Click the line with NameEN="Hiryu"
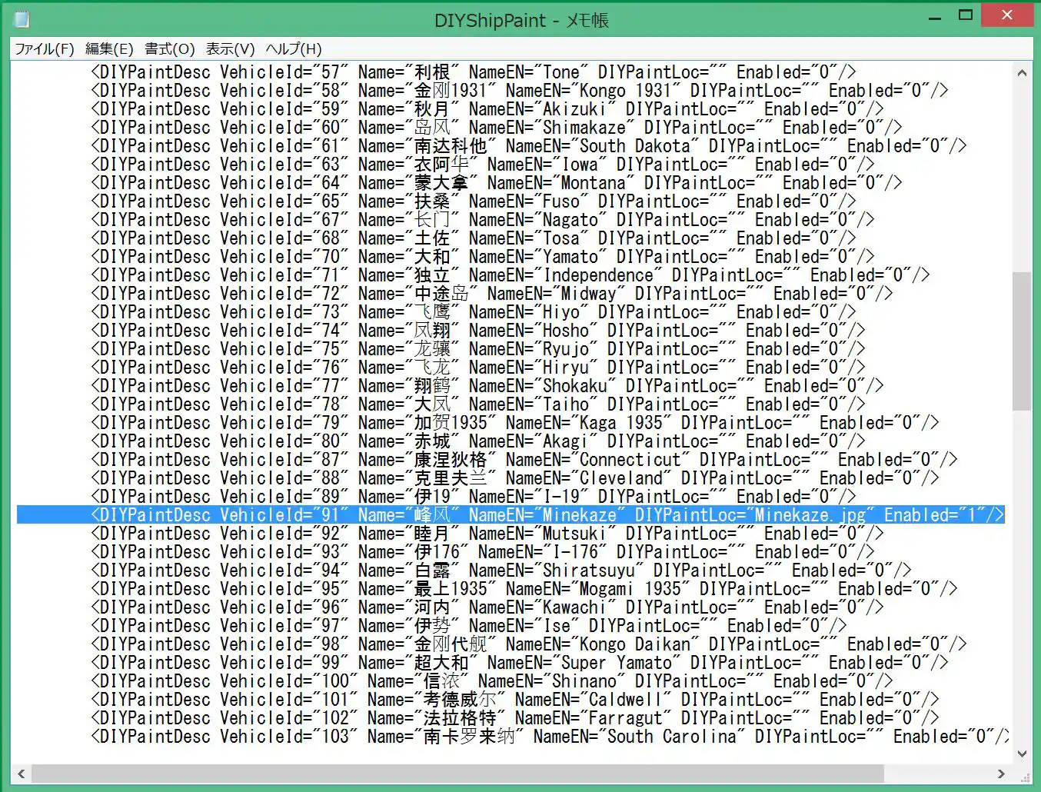1041x792 pixels. pos(477,368)
